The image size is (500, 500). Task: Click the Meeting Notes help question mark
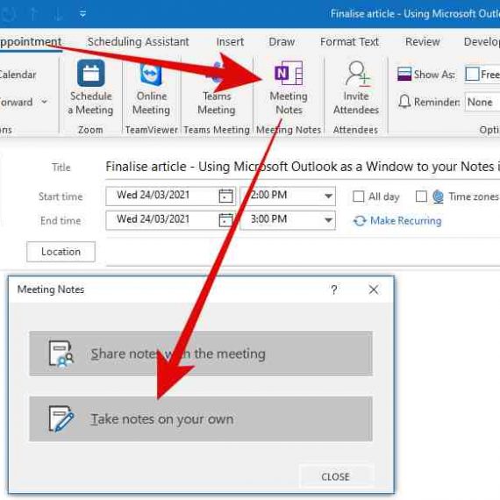334,289
